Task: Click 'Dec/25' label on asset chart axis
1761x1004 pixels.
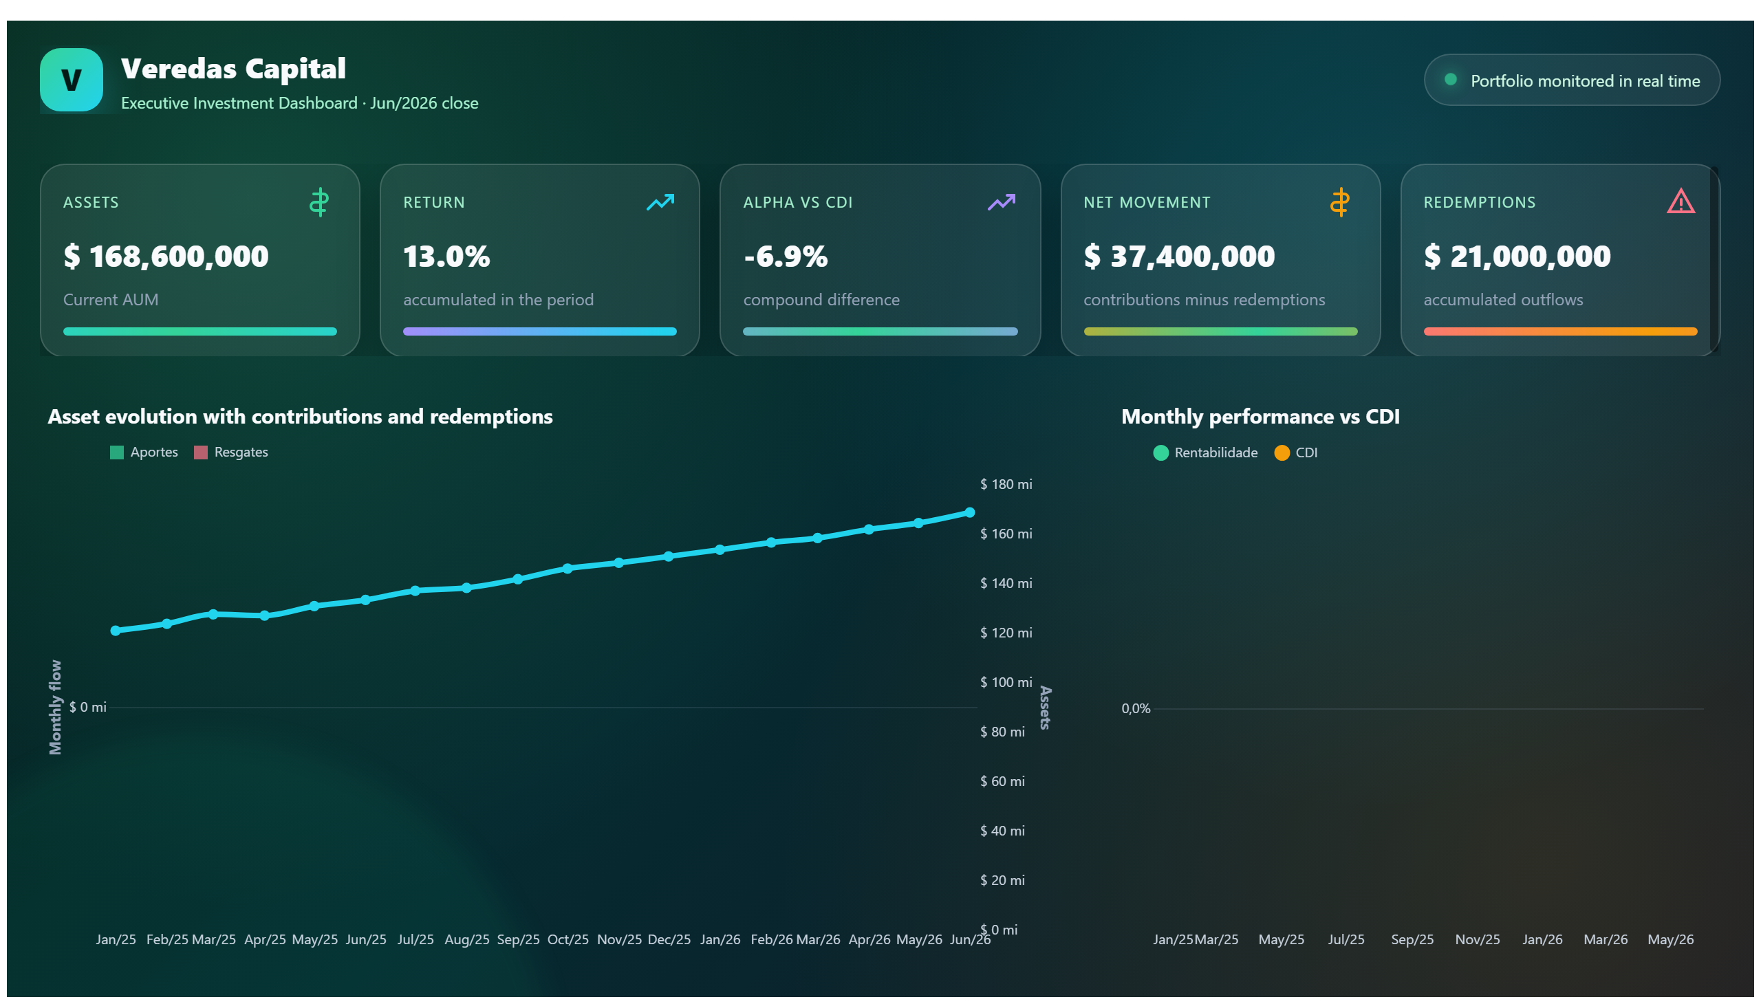Action: pyautogui.click(x=669, y=939)
